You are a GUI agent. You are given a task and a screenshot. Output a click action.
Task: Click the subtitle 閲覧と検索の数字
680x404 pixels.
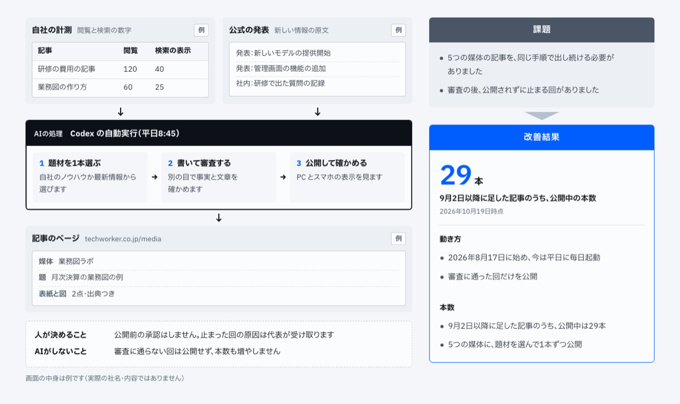pyautogui.click(x=104, y=31)
